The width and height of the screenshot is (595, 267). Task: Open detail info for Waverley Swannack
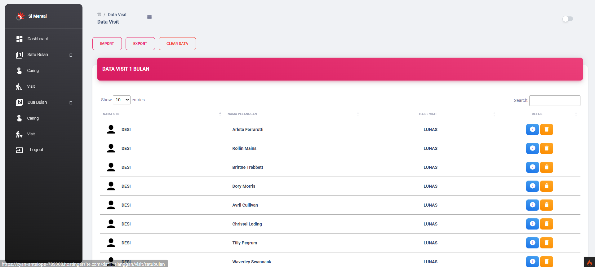tap(532, 261)
